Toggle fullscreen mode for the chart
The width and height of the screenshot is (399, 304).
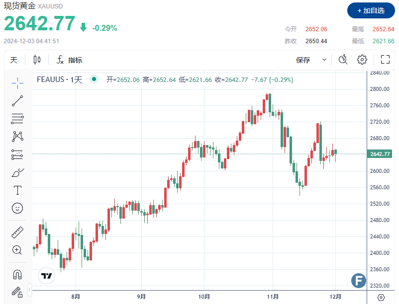[385, 60]
